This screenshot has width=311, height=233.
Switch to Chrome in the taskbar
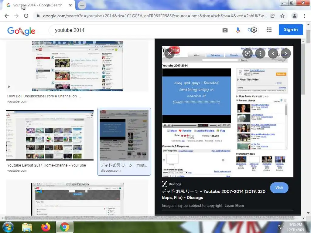pyautogui.click(x=65, y=227)
